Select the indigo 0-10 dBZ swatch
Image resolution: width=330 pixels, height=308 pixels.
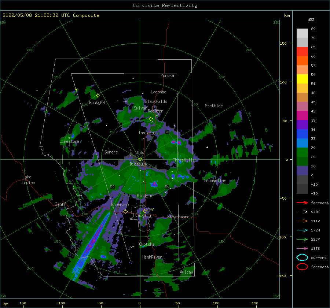(302, 171)
